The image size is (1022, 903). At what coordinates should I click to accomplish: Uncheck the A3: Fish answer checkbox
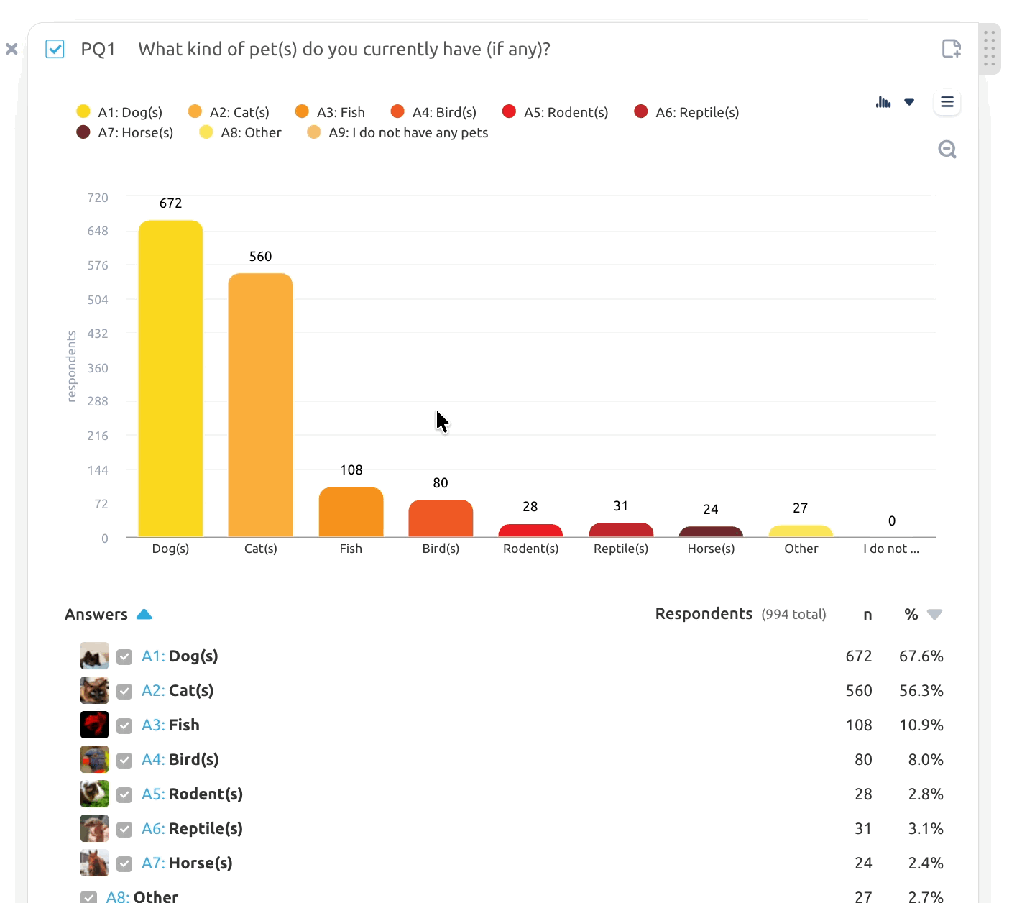point(124,725)
